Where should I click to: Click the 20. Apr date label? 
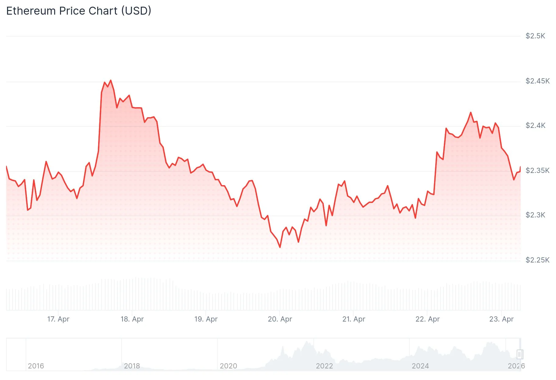pos(280,319)
